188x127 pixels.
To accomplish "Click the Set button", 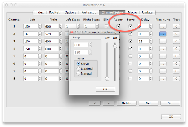I will click(x=170, y=103).
